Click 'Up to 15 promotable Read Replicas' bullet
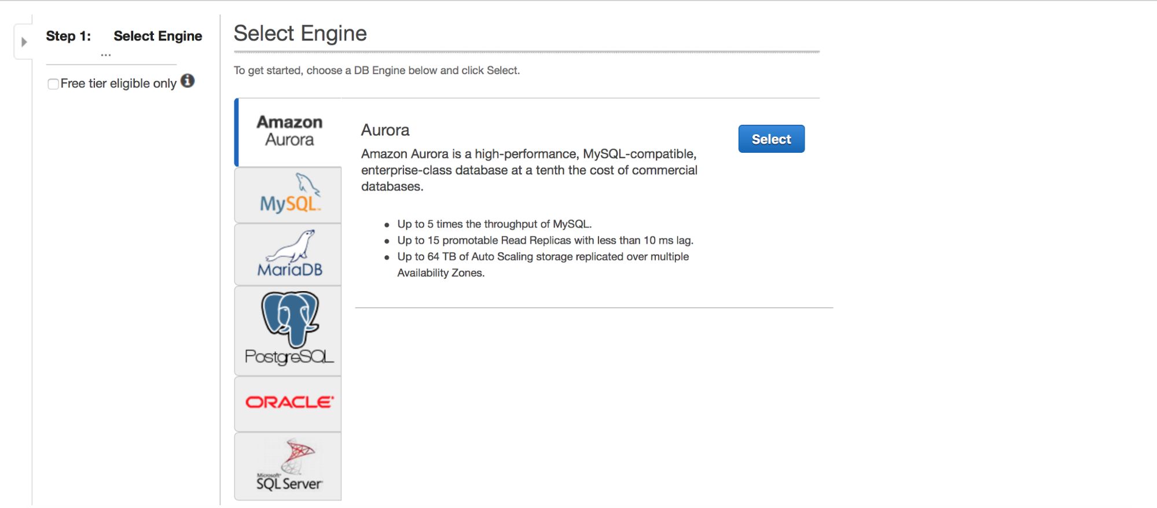The image size is (1157, 508). click(545, 240)
